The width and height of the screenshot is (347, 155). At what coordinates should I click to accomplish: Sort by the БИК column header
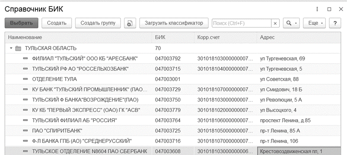[173, 37]
